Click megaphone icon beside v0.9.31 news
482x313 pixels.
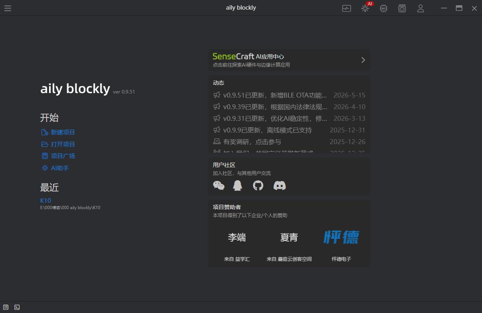pyautogui.click(x=217, y=118)
